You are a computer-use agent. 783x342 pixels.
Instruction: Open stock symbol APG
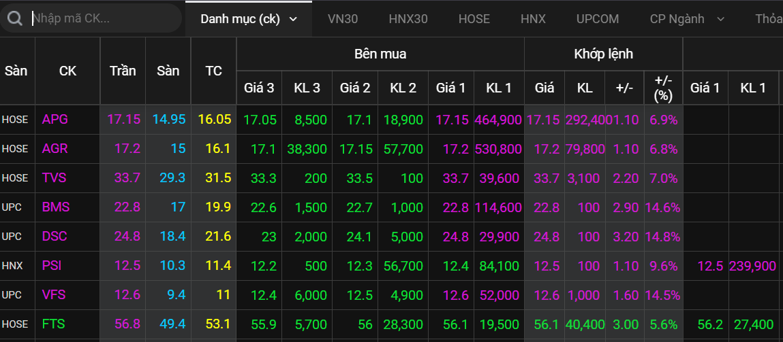click(x=55, y=119)
